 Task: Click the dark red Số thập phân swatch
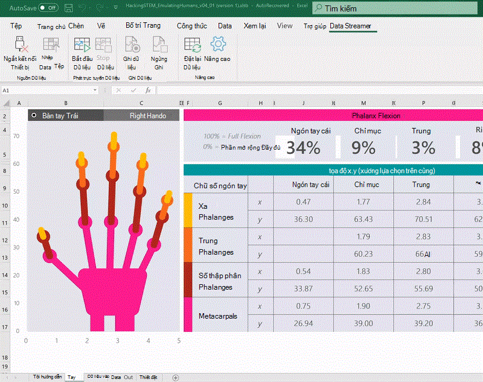188,280
